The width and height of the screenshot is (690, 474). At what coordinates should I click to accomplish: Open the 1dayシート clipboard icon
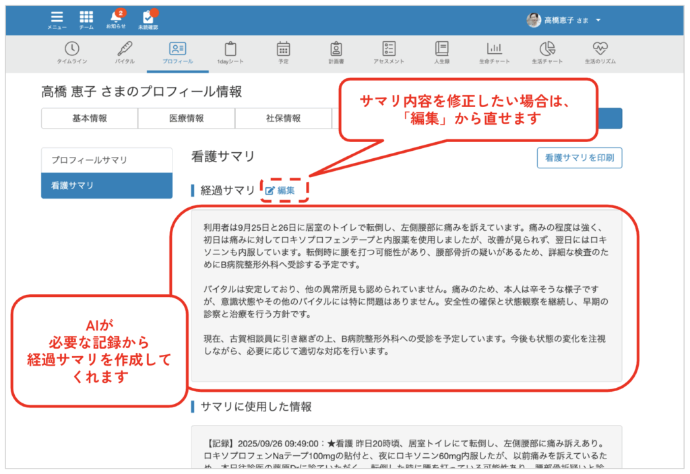click(x=230, y=51)
